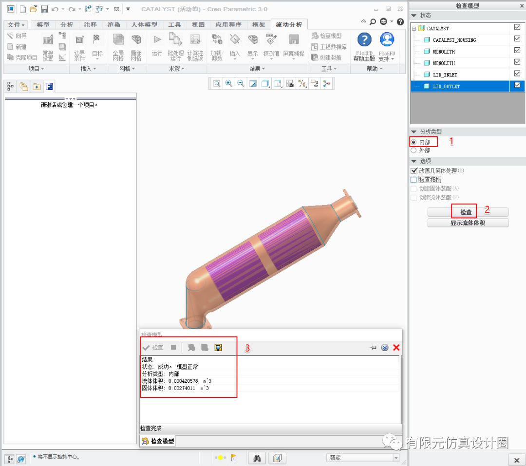Click the red X in results panel

pyautogui.click(x=396, y=347)
